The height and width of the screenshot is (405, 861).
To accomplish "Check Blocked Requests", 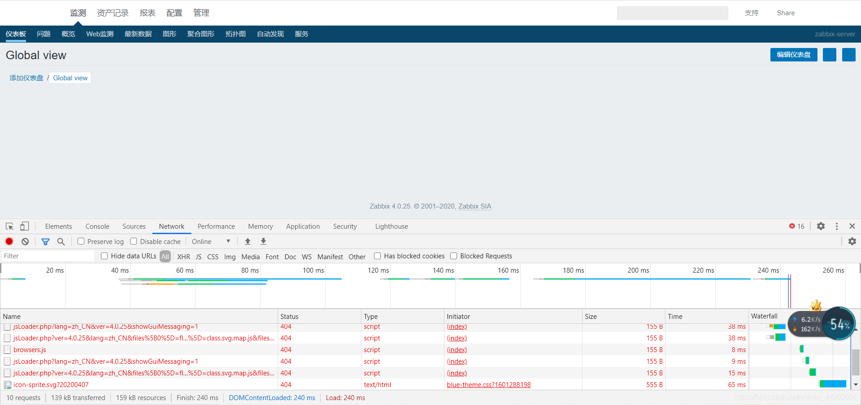I will (454, 256).
